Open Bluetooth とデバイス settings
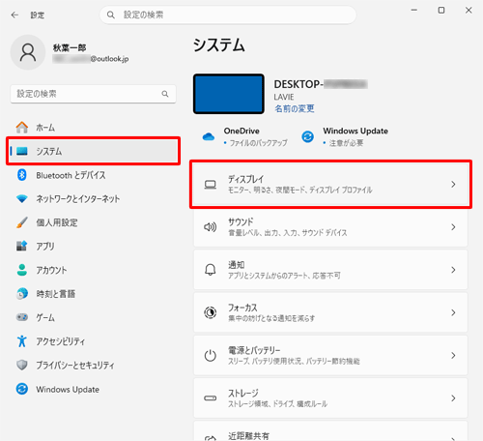 tap(93, 175)
